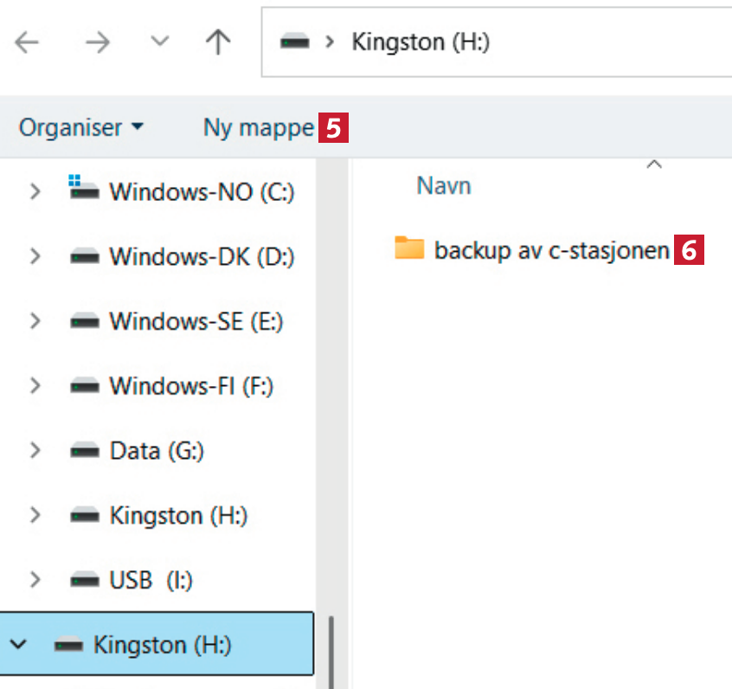The height and width of the screenshot is (689, 732).
Task: Click the backup av c-stasjonen folder icon
Action: point(409,249)
